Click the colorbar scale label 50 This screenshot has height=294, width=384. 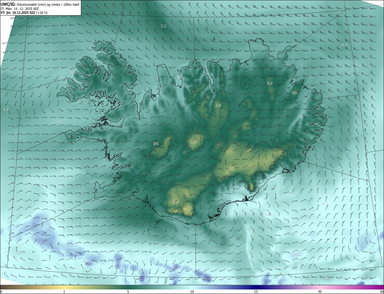382,292
